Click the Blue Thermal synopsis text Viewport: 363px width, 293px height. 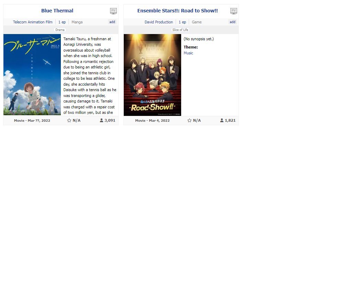(x=89, y=76)
